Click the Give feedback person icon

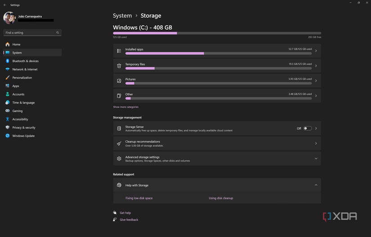115,219
